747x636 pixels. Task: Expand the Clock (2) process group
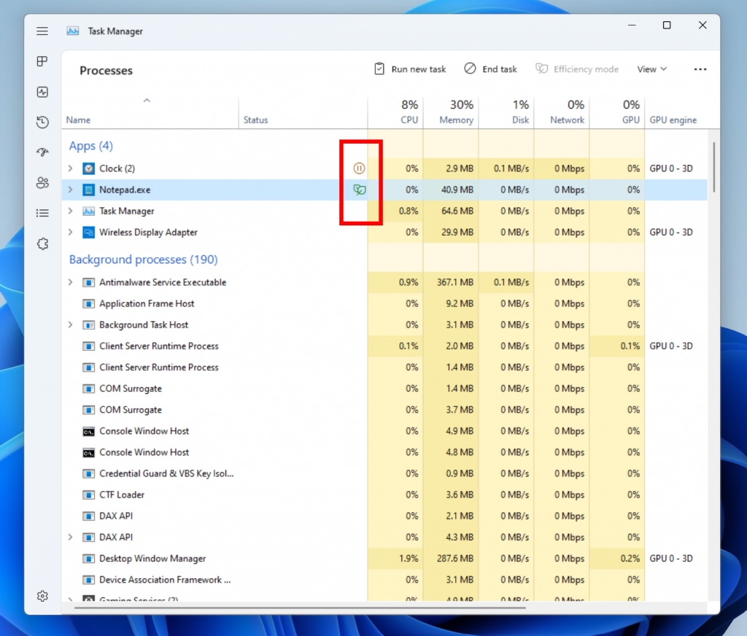coord(69,168)
